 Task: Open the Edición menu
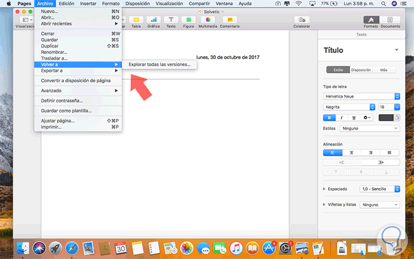tap(66, 4)
